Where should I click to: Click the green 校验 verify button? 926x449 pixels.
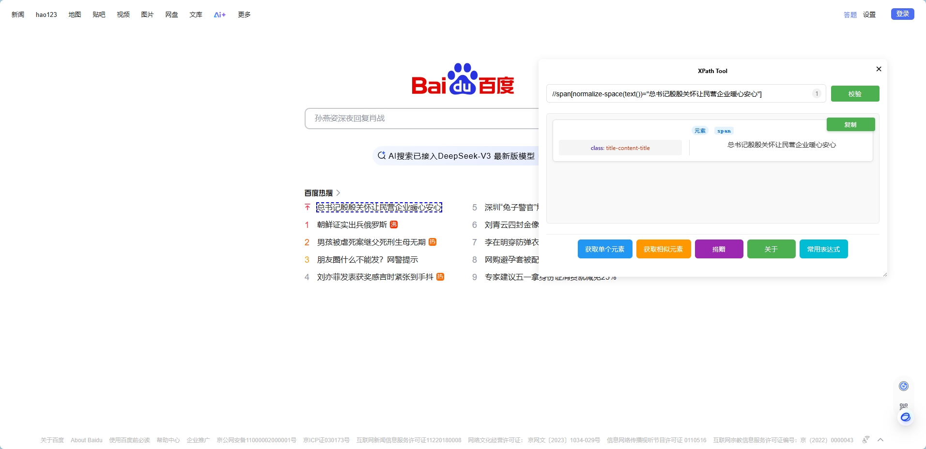click(x=855, y=94)
